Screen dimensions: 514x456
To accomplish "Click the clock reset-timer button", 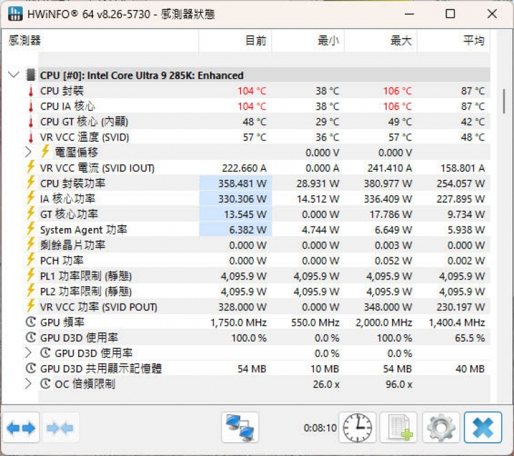I will (x=357, y=428).
